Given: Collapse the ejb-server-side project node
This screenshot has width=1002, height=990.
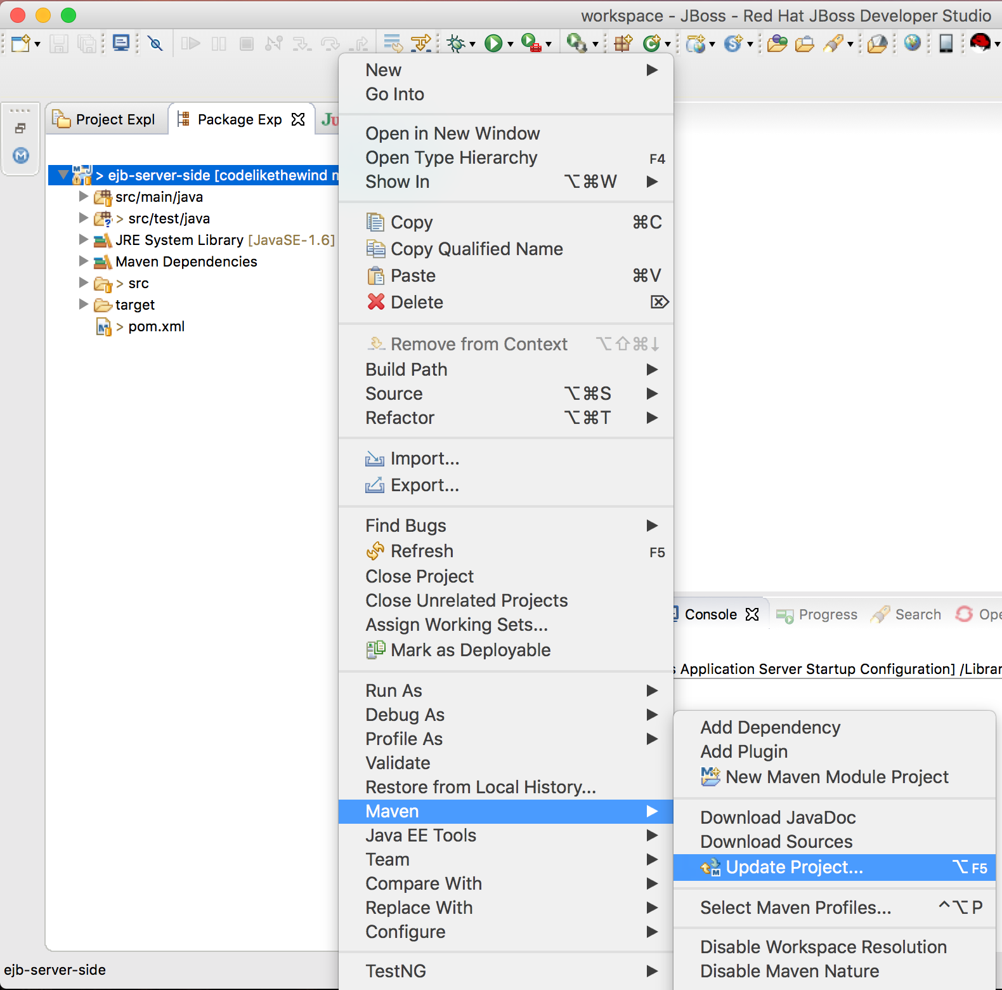Looking at the screenshot, I should [63, 174].
